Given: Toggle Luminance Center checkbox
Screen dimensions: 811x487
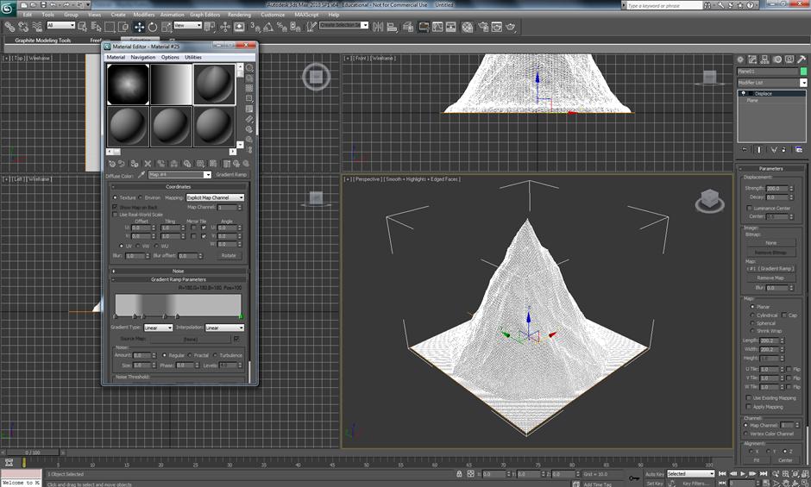Looking at the screenshot, I should [x=748, y=208].
